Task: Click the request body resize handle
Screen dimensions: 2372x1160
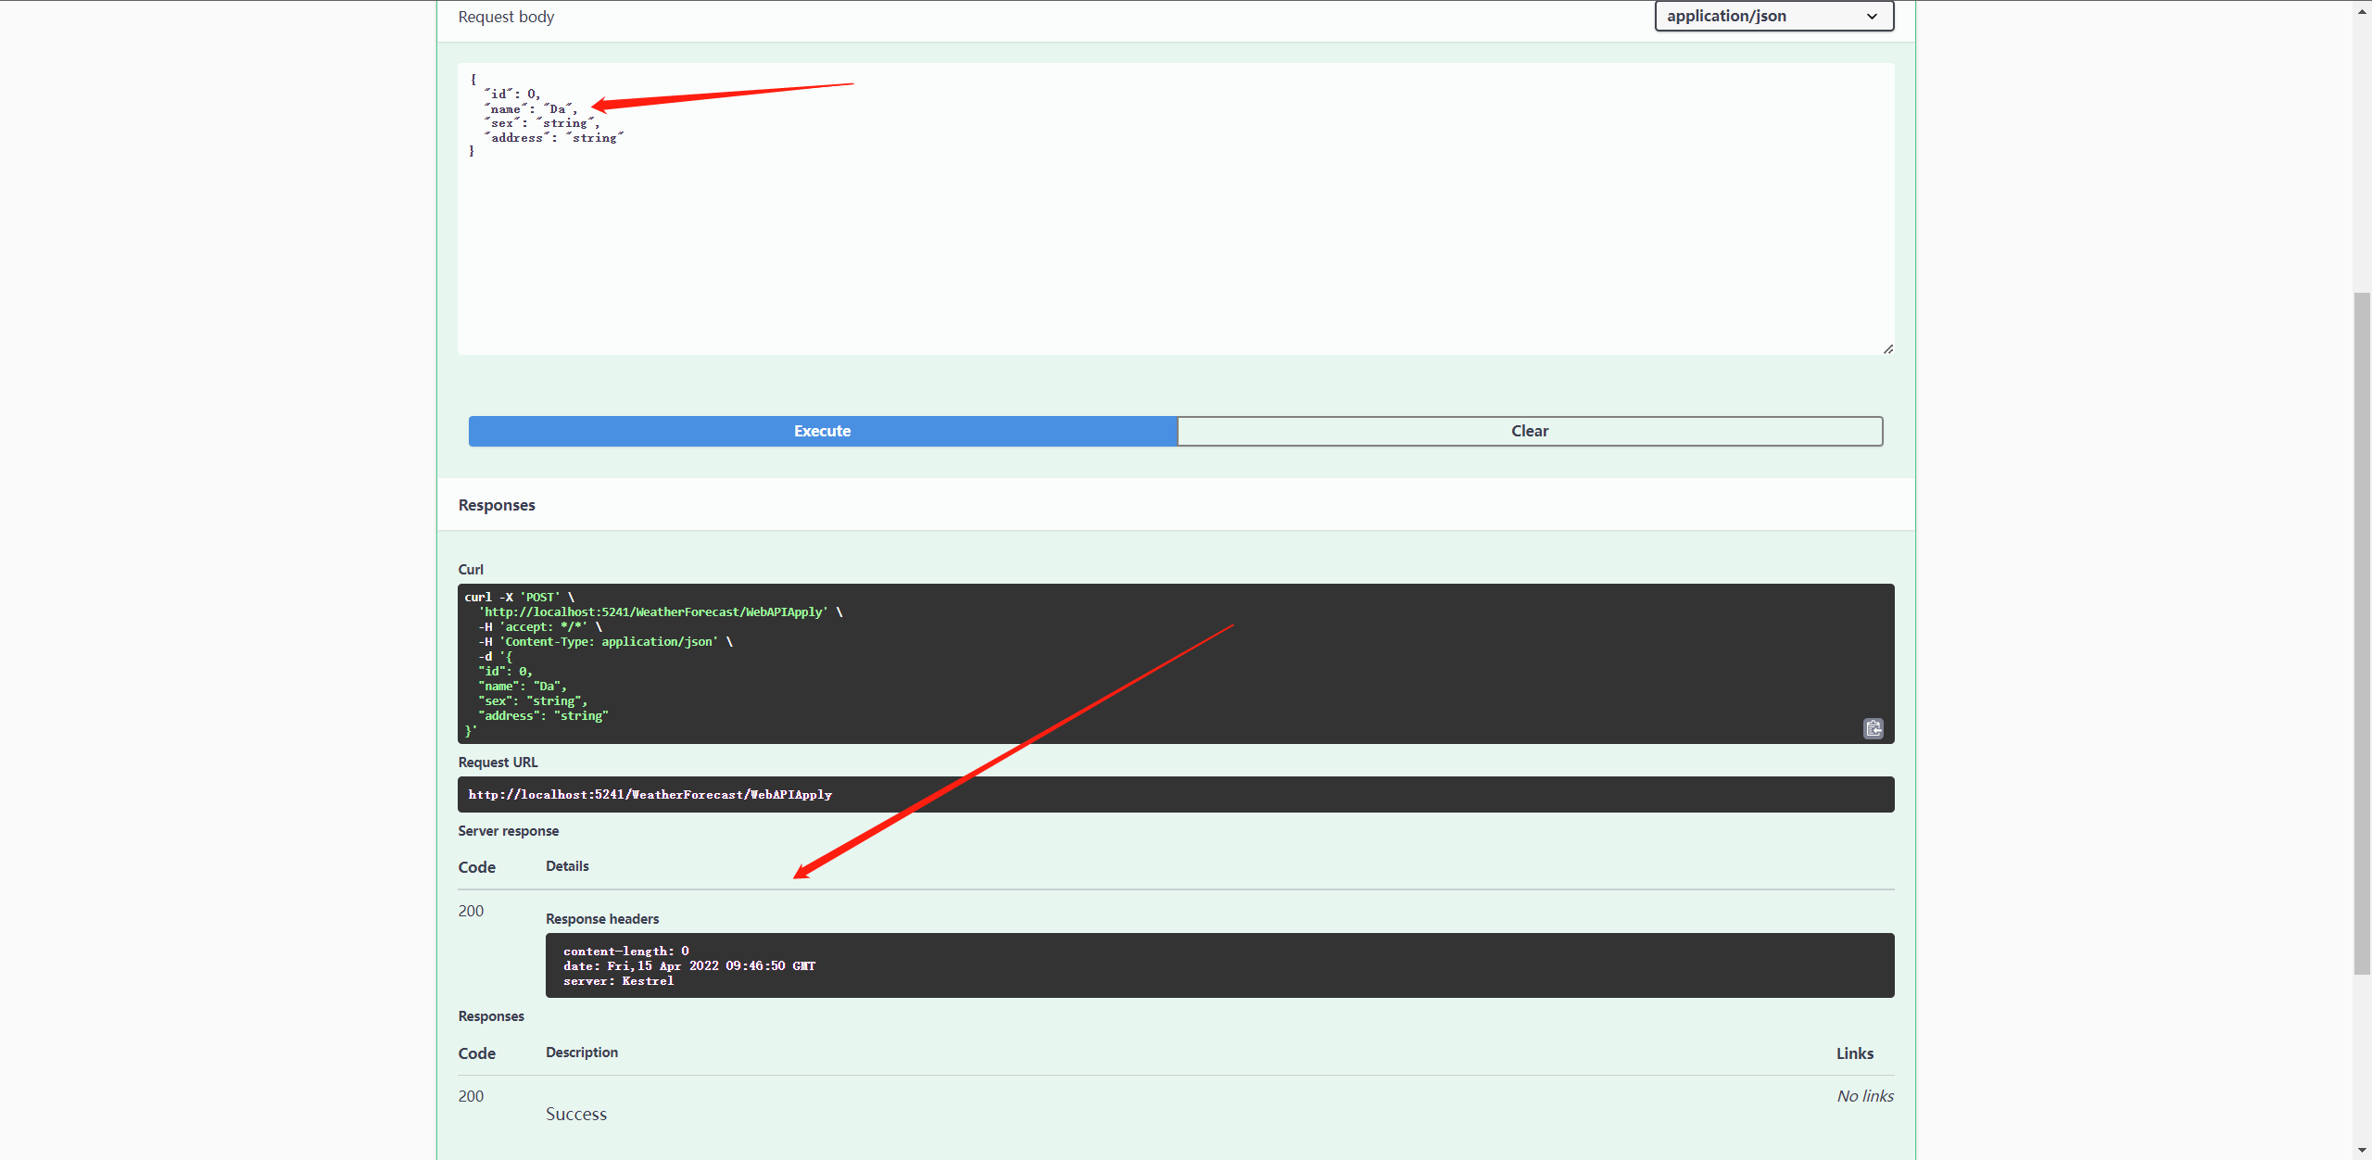Action: [1887, 348]
